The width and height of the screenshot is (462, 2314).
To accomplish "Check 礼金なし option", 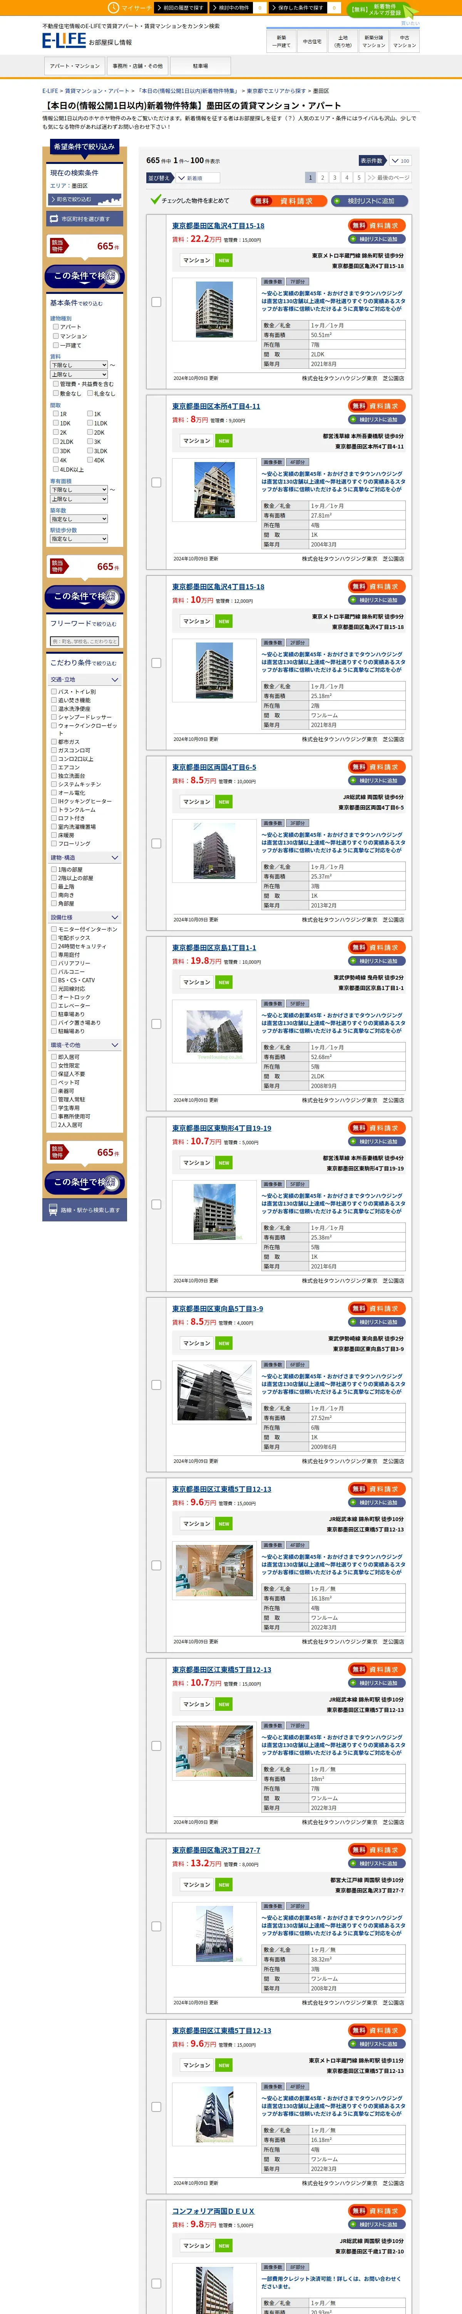I will [x=90, y=393].
